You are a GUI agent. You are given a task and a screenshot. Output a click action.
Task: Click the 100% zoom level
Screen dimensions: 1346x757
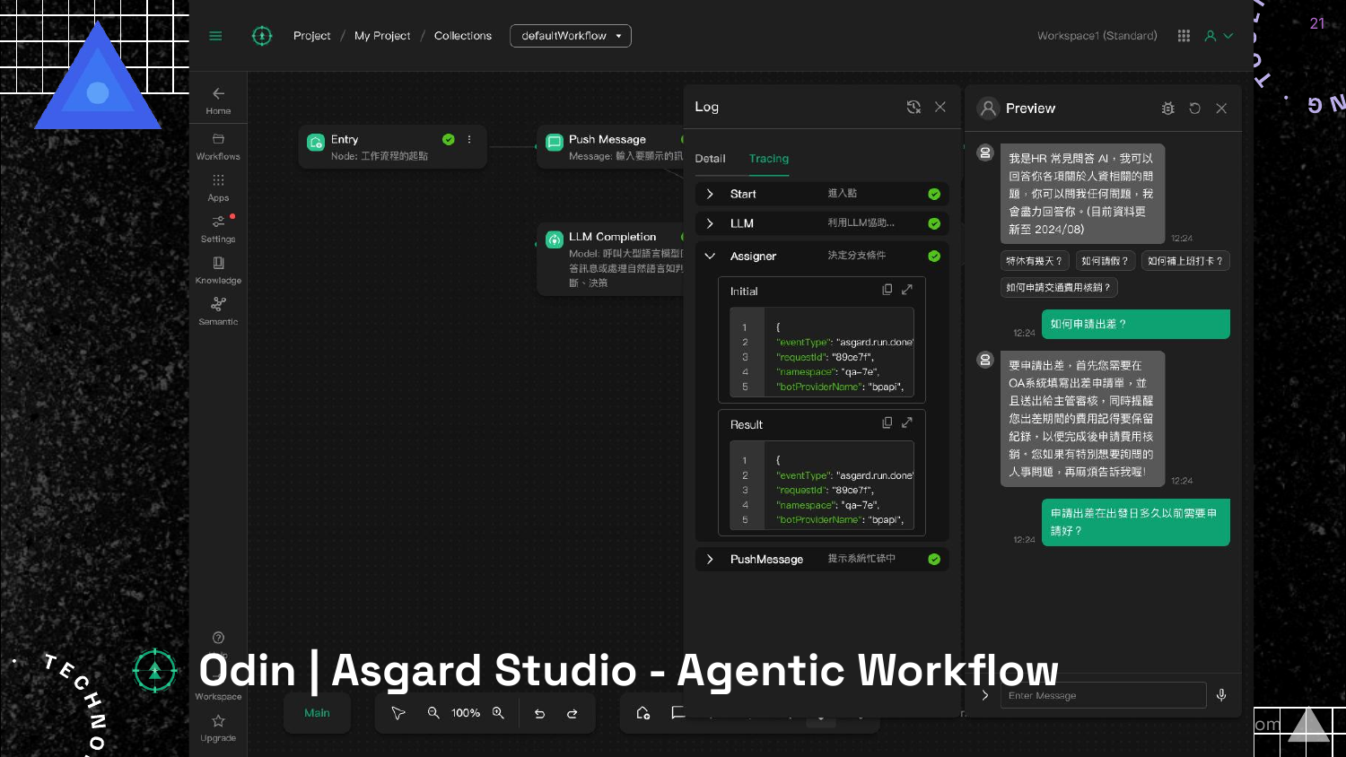[466, 713]
